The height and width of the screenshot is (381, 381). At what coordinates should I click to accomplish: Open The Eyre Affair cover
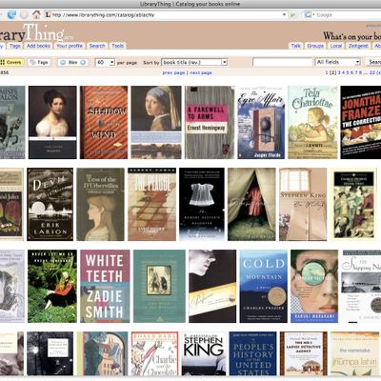(x=261, y=122)
